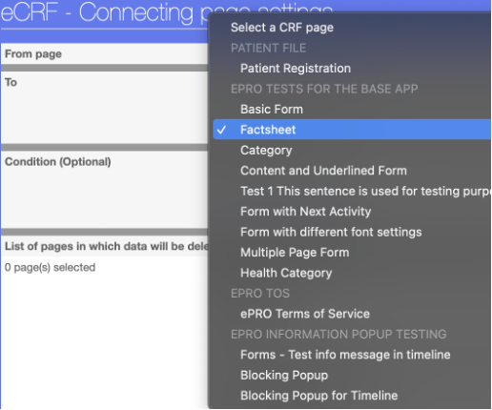Click the checkmark beside Factsheet

[x=221, y=130]
